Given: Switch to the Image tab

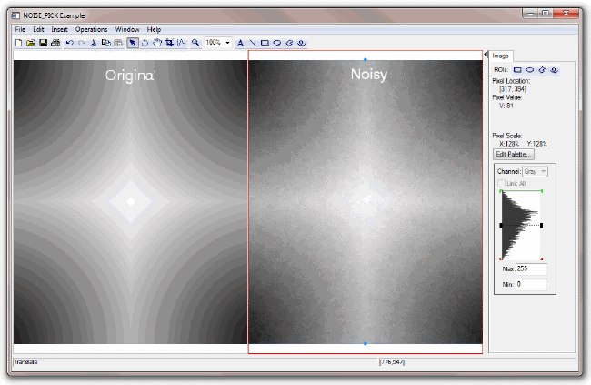Looking at the screenshot, I should coord(501,56).
